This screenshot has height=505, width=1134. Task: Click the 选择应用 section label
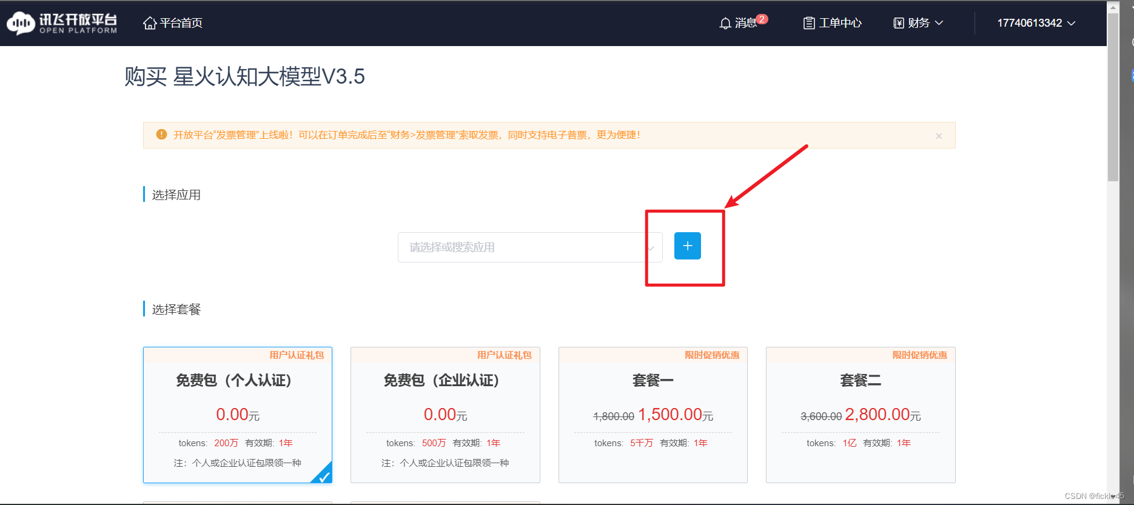[x=176, y=195]
